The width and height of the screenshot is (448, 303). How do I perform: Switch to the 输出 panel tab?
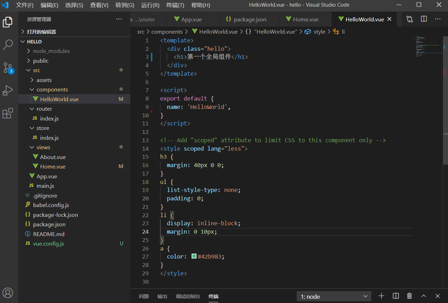(x=162, y=296)
